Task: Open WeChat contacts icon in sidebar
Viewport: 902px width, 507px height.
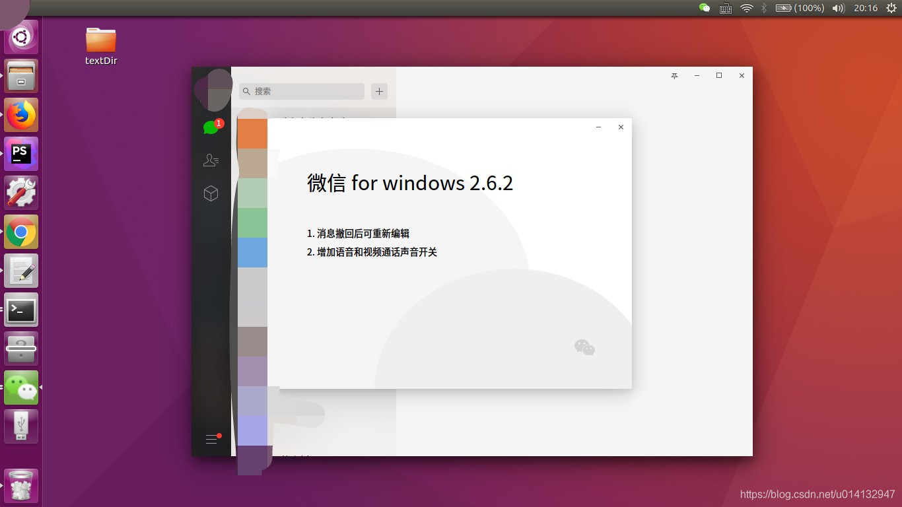Action: 211,160
